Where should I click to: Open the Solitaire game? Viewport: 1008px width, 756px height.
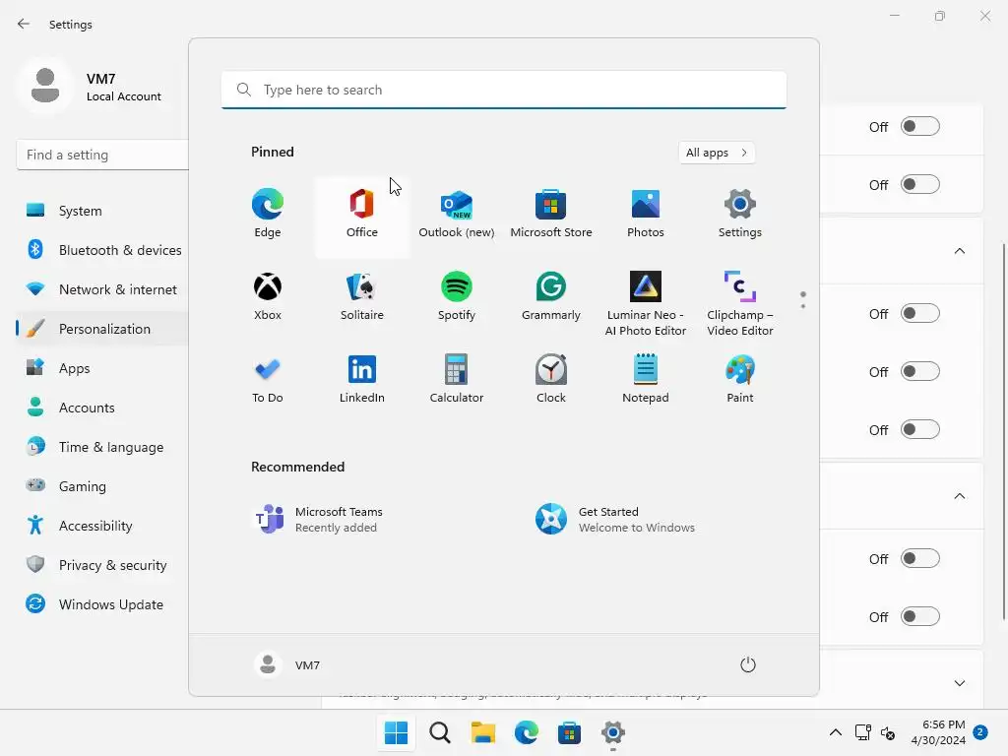[362, 297]
